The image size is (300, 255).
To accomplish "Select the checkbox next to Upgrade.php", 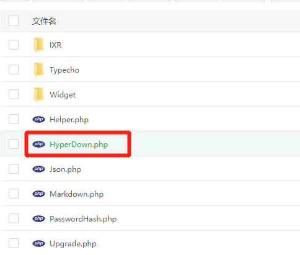I will point(14,243).
